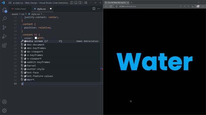Choose the @font-feature-values suggestion
This screenshot has height=115, width=206.
pos(60,76)
